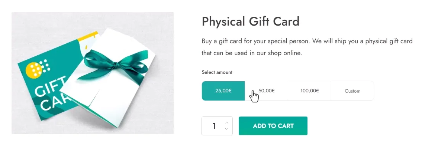Focus the quantity input field

pos(217,126)
